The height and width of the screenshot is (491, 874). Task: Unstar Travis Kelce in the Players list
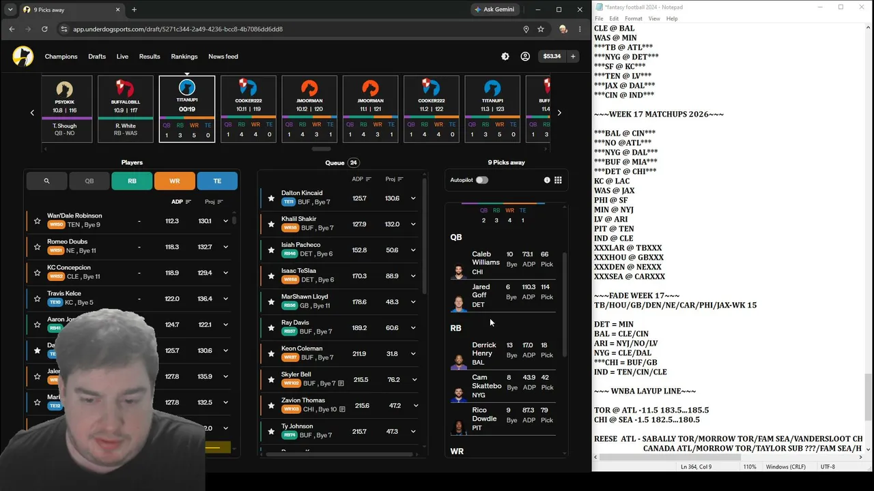pos(37,299)
